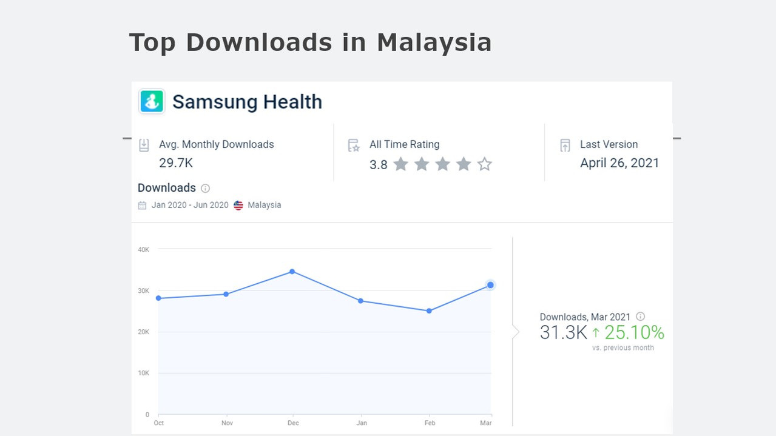Screen dimensions: 776x436
Task: Select the Oct data point on chart
Action: click(159, 298)
